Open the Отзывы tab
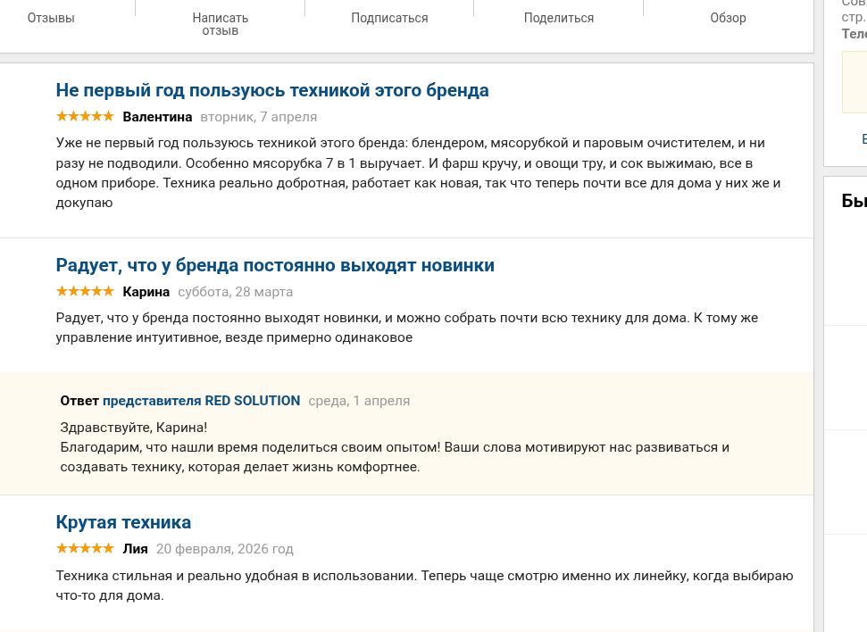The image size is (867, 632). click(x=51, y=18)
